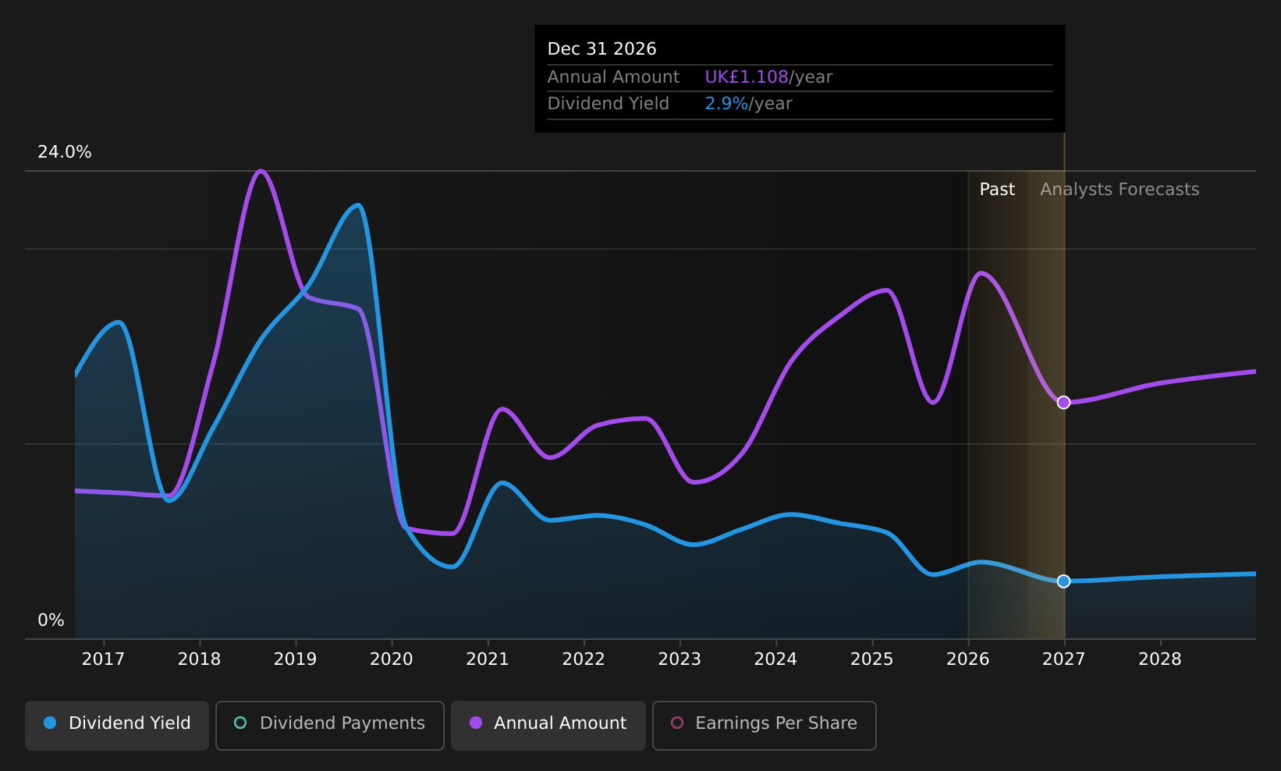Click the purple Annual Amount legend dot
The image size is (1281, 771).
tap(476, 723)
